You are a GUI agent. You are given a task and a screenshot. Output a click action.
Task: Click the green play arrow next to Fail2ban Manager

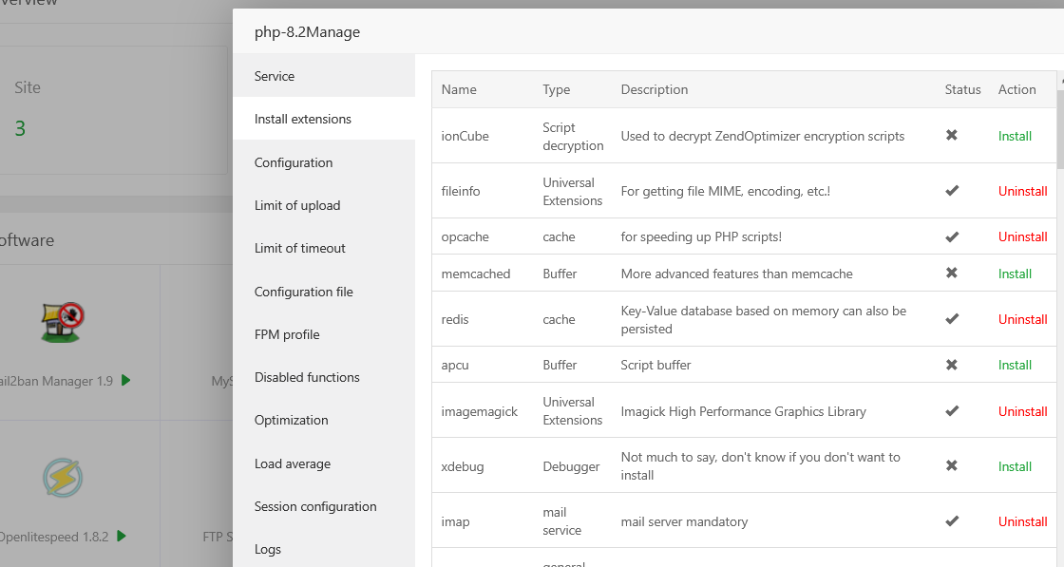126,381
